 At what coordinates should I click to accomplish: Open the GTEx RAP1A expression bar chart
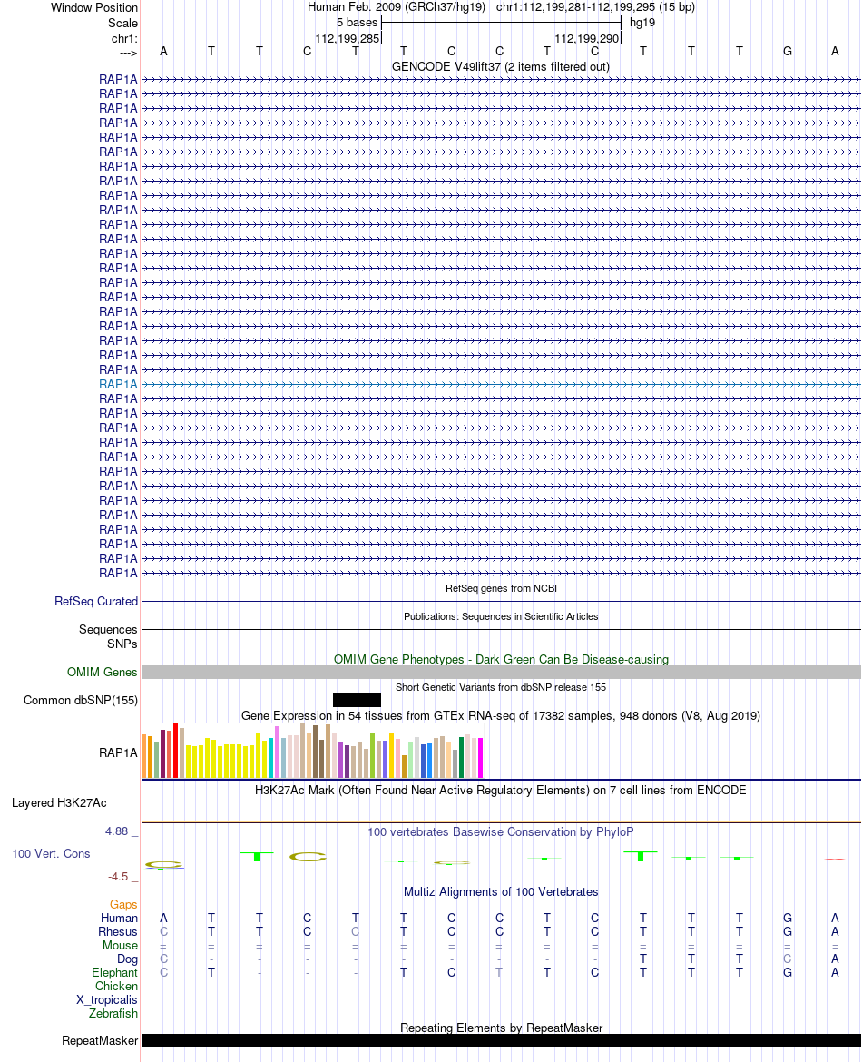click(312, 751)
